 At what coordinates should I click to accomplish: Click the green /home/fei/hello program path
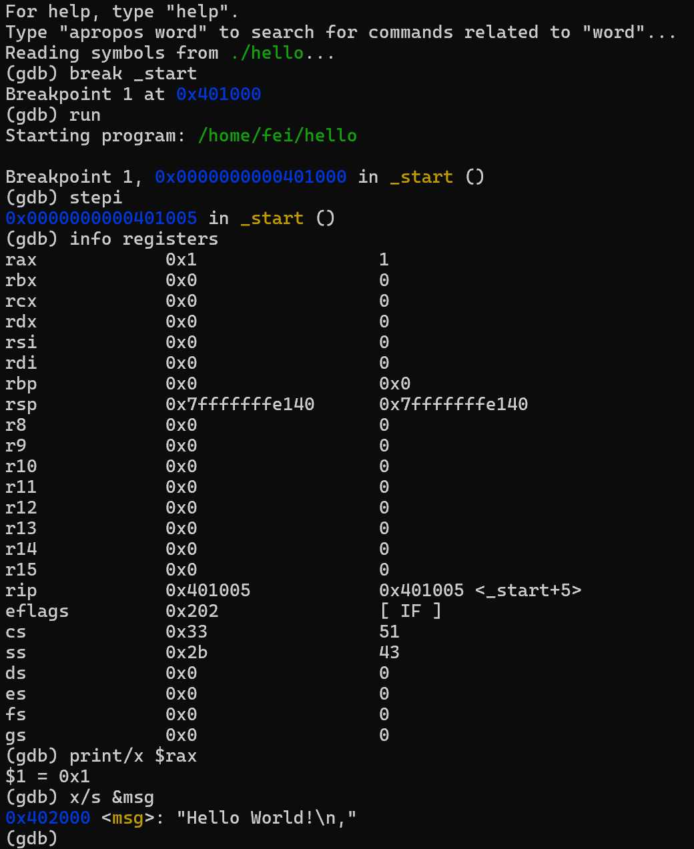point(277,135)
